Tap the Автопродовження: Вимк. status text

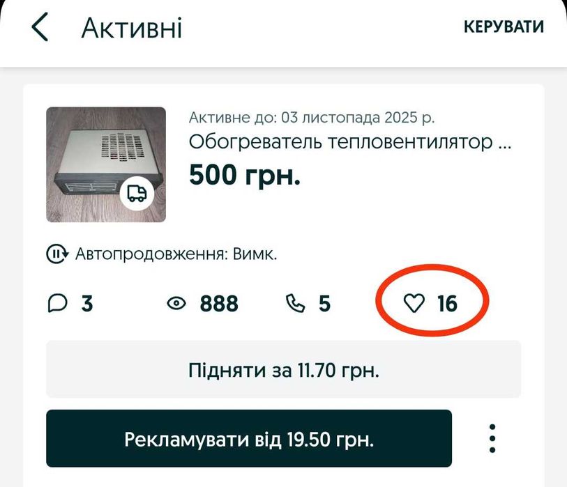coord(176,254)
